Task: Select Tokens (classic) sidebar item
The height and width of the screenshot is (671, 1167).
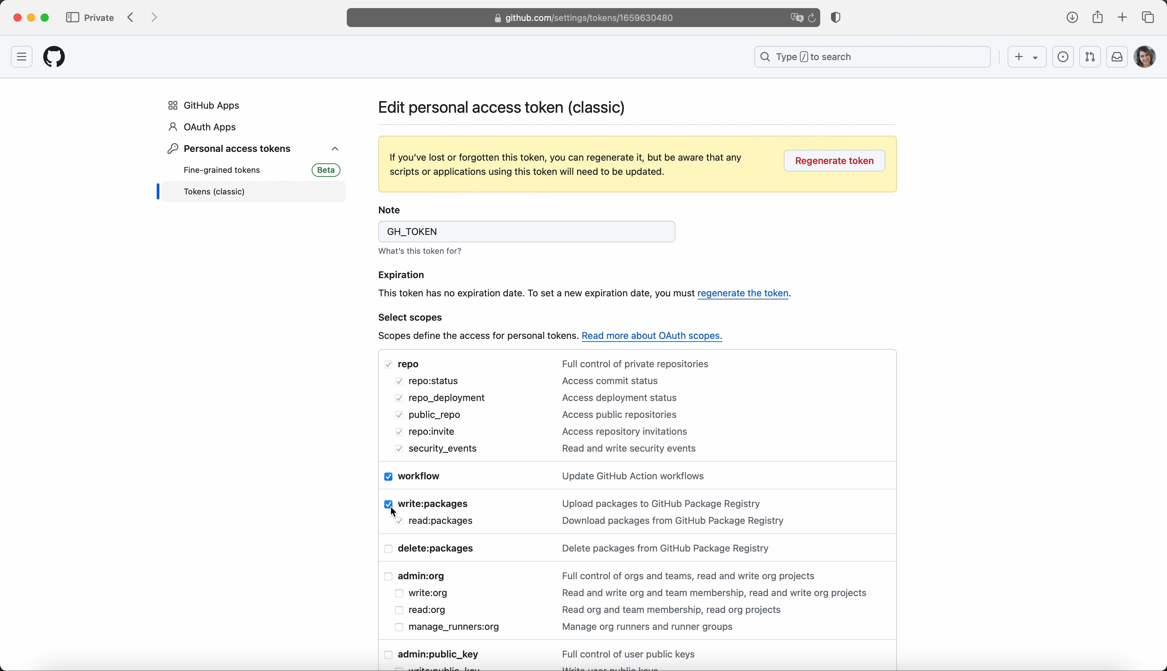Action: click(x=215, y=192)
